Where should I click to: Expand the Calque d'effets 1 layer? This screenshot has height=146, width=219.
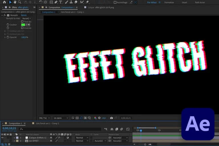point(14,138)
